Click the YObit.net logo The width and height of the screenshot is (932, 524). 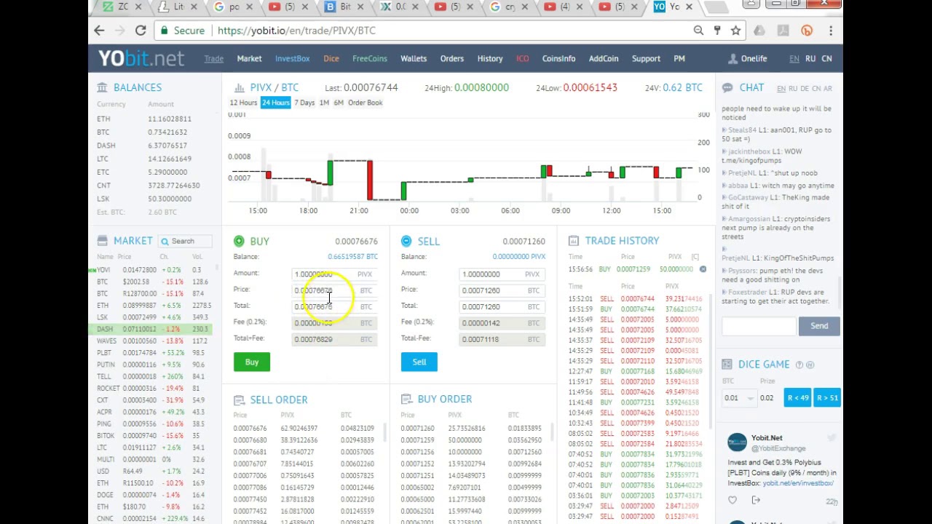pos(141,58)
